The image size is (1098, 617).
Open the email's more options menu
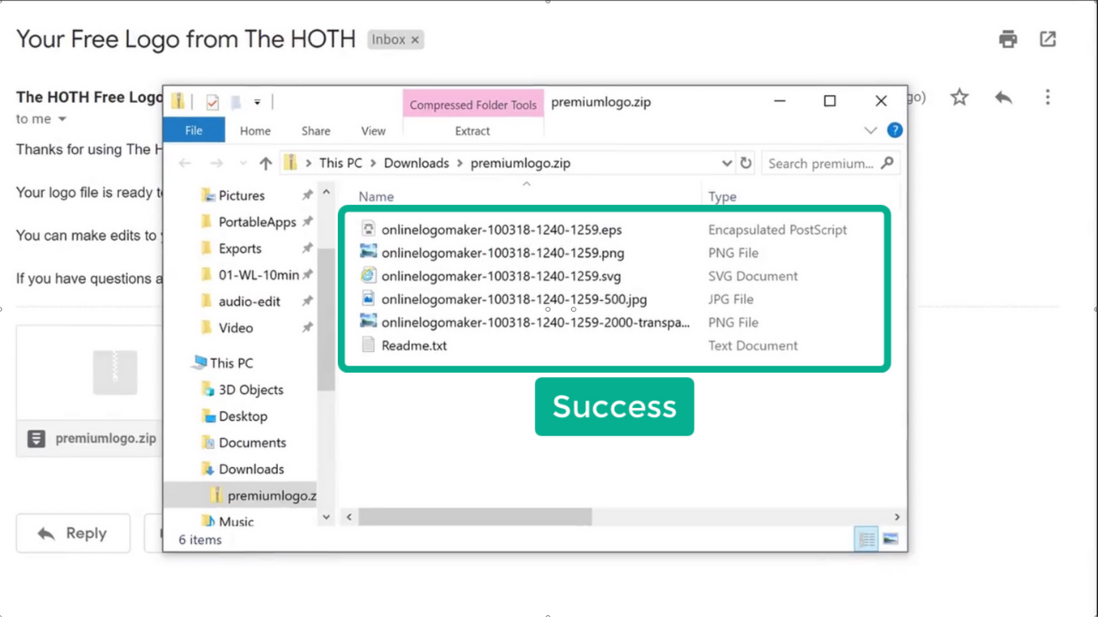coord(1047,98)
